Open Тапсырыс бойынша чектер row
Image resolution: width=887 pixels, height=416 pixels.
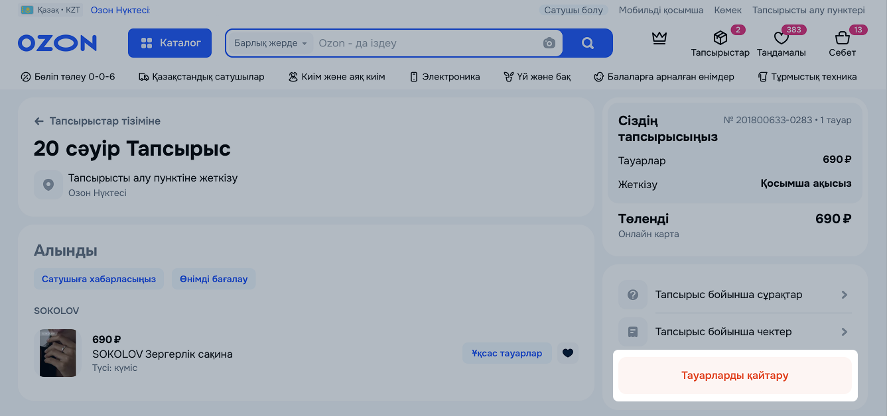(735, 332)
